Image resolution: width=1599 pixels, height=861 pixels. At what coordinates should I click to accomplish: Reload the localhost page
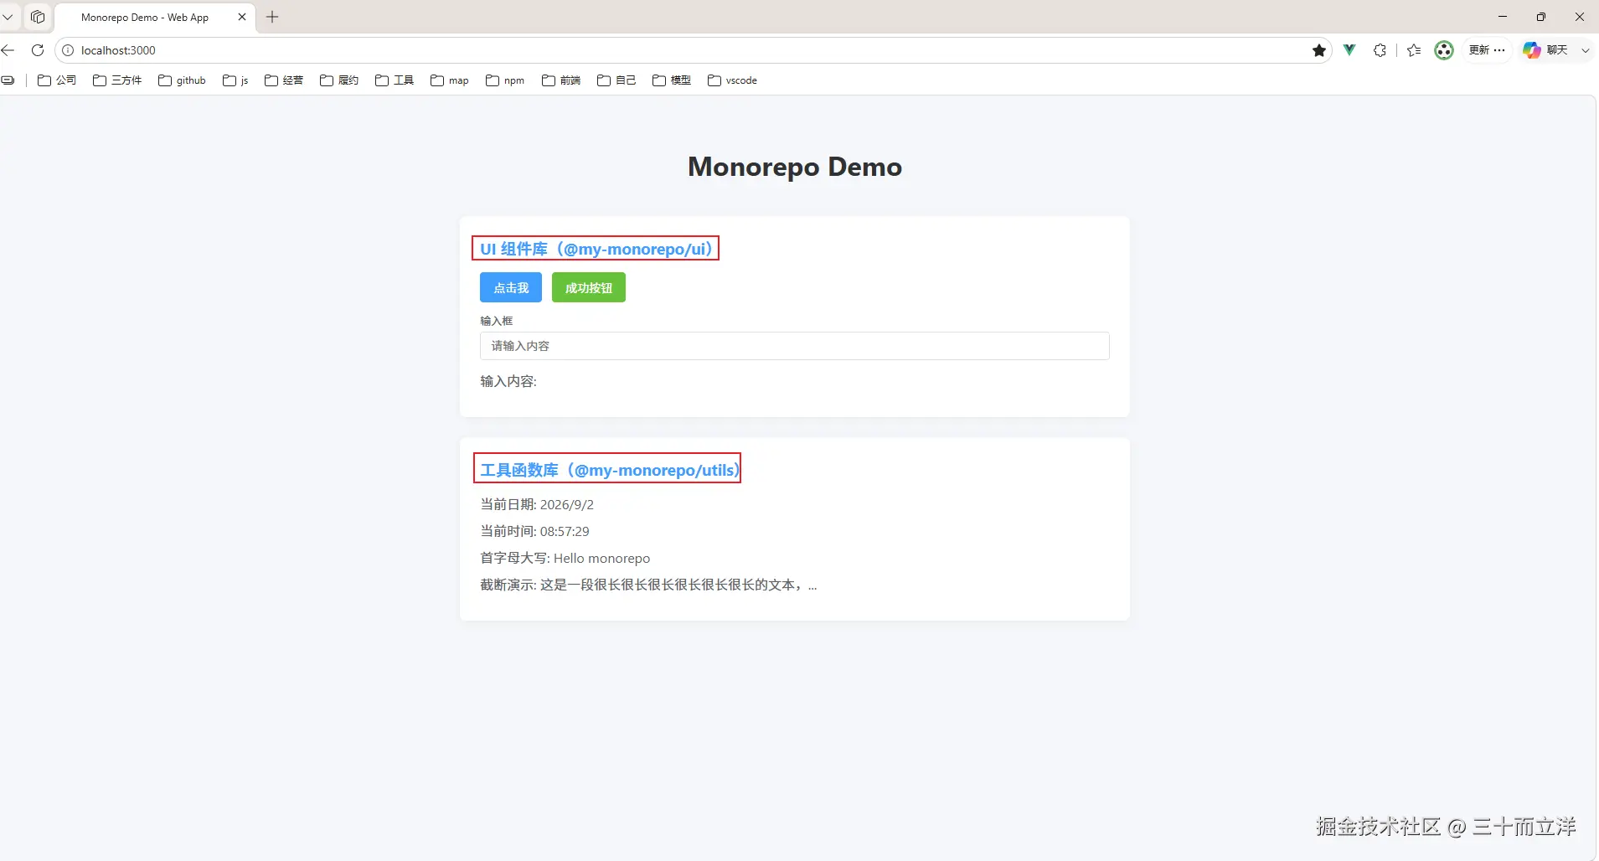point(38,50)
